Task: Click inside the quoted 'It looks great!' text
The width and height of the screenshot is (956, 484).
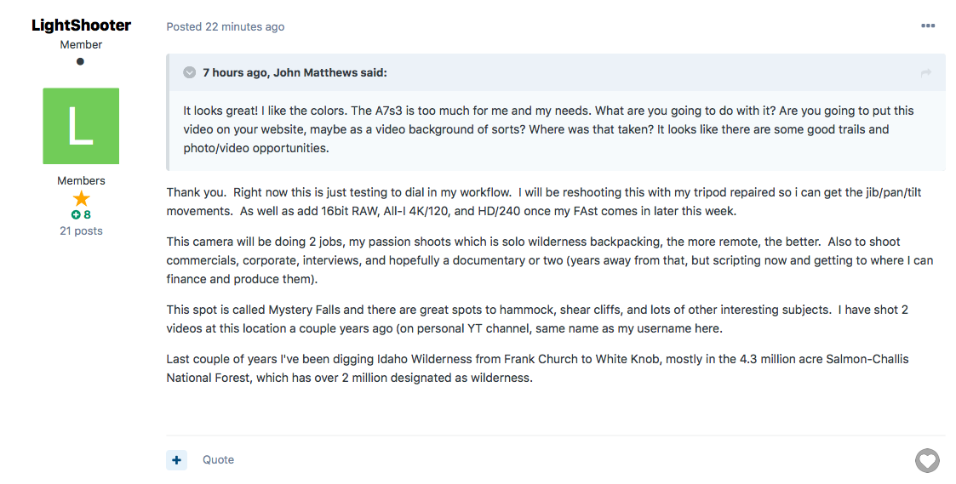Action: click(548, 129)
